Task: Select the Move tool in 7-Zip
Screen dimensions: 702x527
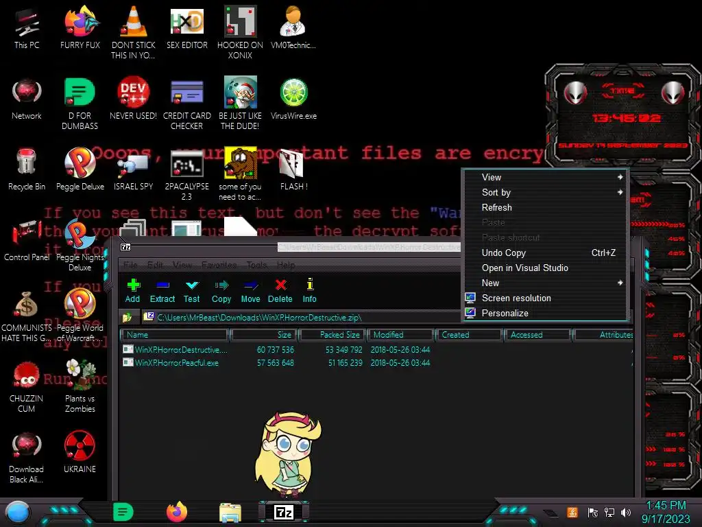Action: 250,291
